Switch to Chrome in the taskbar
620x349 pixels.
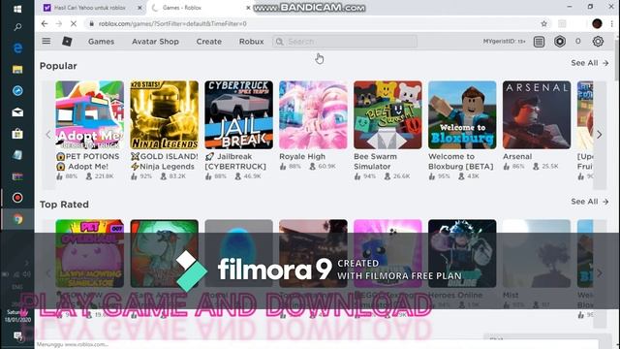tap(17, 219)
